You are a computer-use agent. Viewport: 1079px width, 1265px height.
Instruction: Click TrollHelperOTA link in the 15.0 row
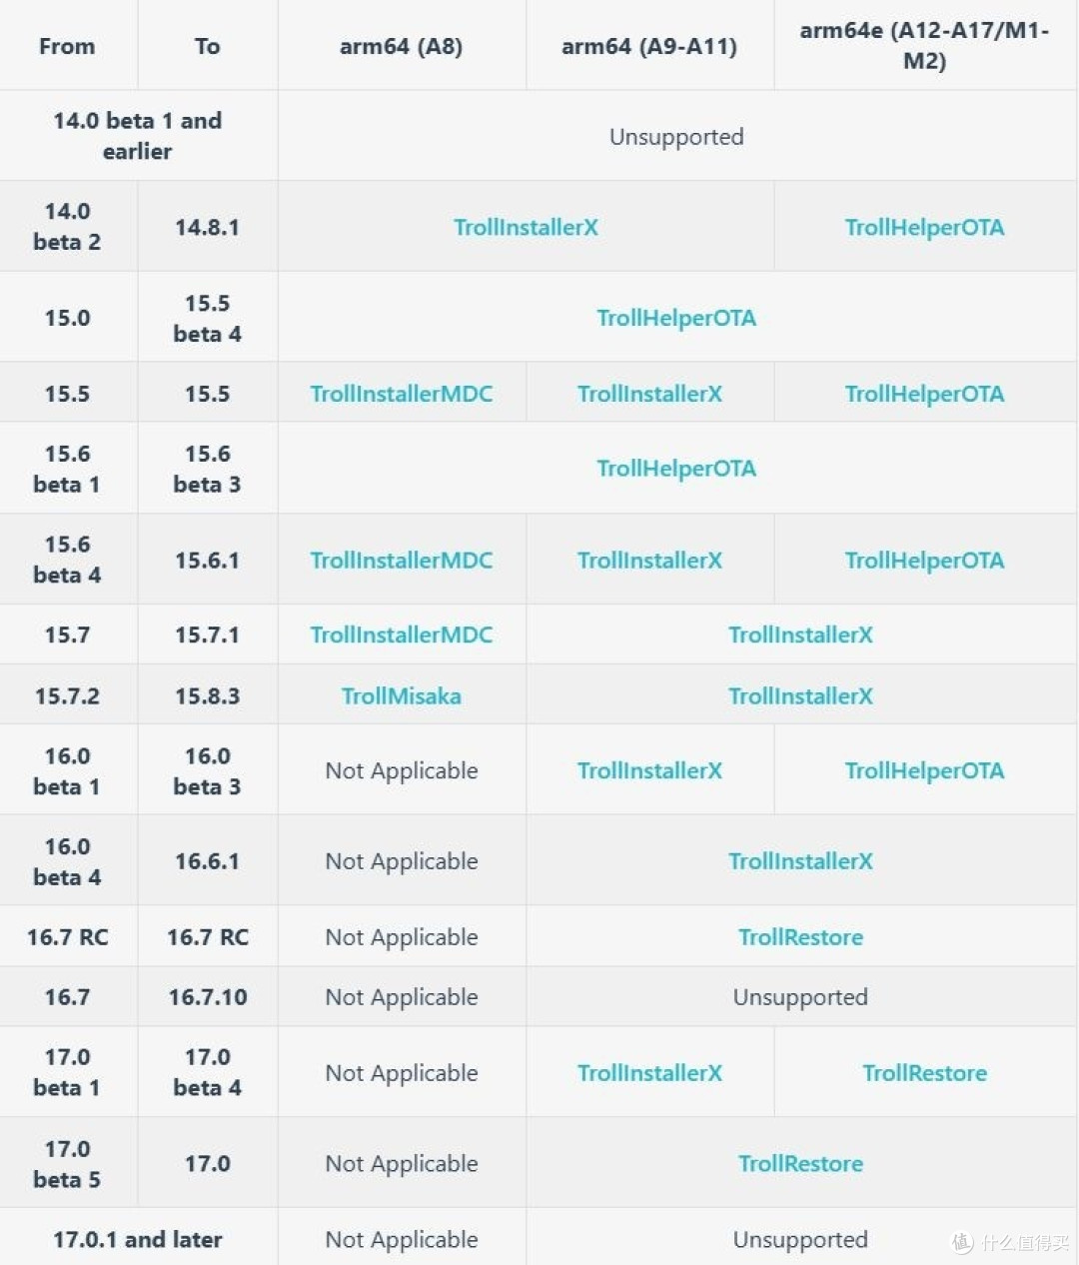(x=676, y=318)
